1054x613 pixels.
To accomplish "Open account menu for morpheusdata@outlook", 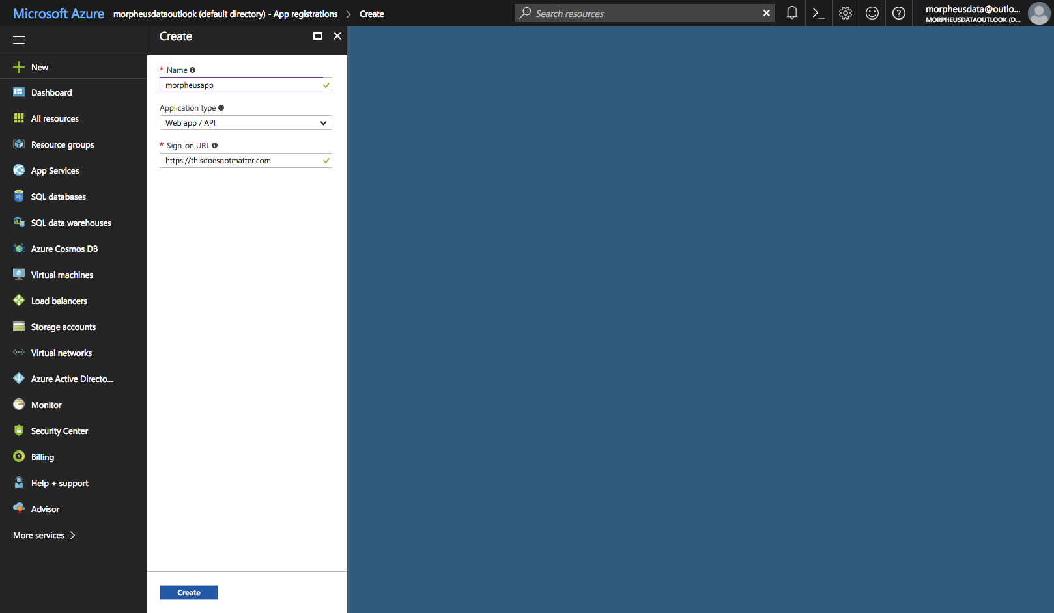I will [973, 13].
